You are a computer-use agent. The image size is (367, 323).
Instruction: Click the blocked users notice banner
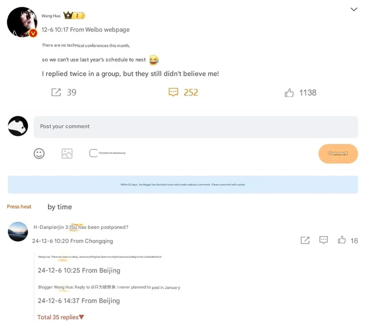(x=183, y=184)
